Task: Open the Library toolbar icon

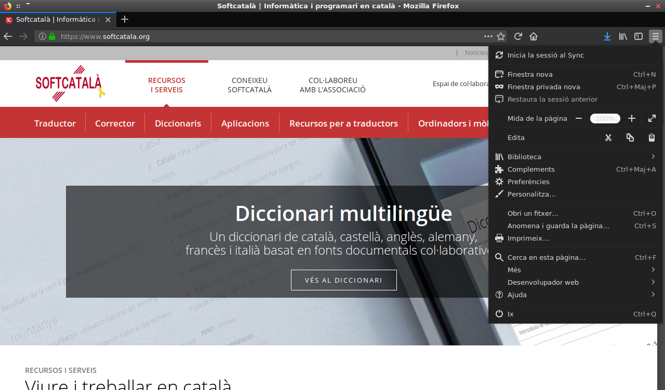Action: [623, 36]
